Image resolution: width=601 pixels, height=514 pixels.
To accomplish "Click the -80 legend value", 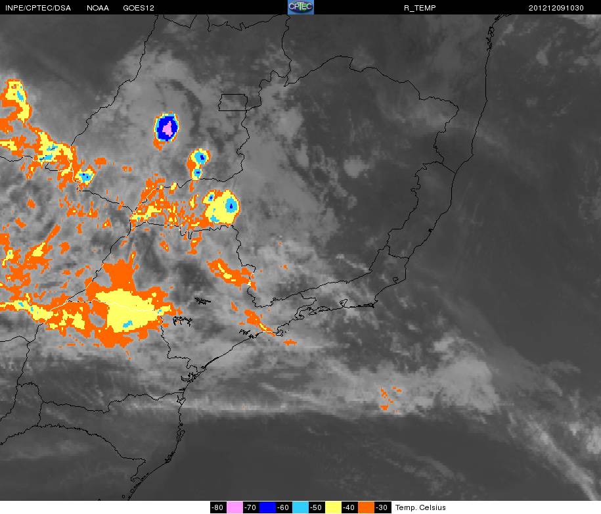I will click(218, 507).
